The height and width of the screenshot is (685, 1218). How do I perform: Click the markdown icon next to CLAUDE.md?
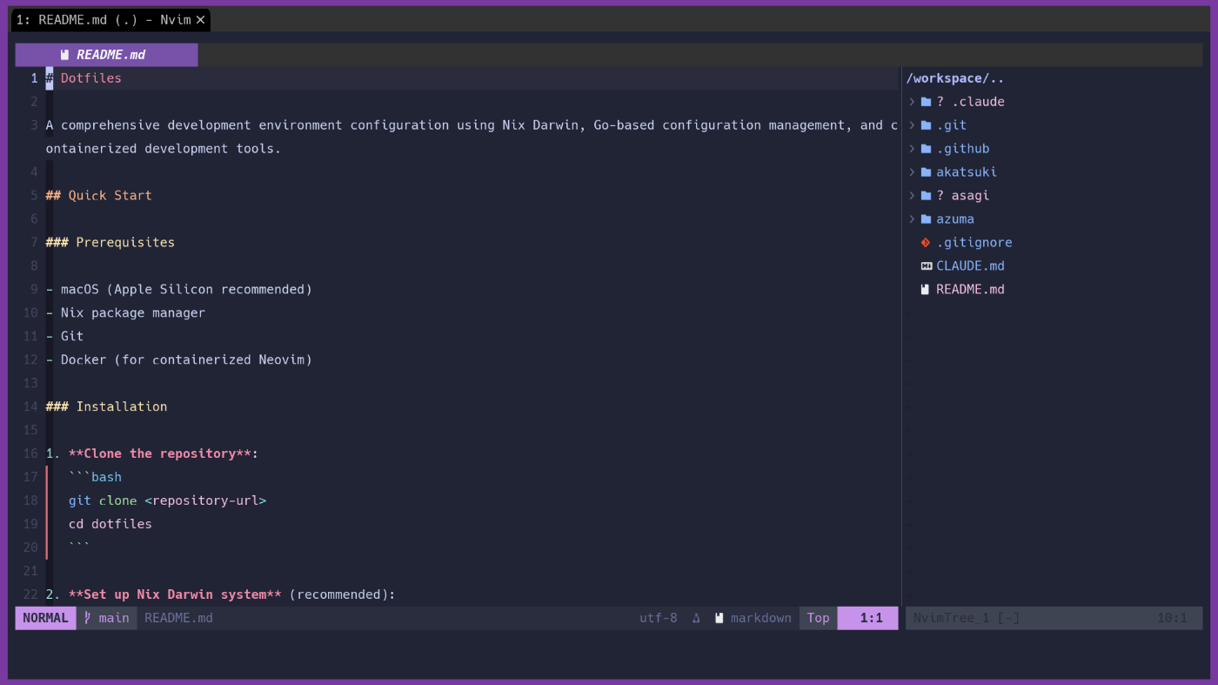(926, 266)
